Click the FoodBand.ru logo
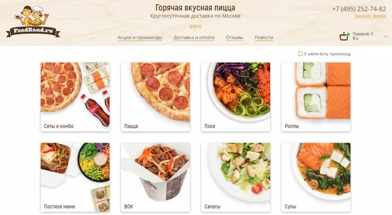This screenshot has height=215, width=392. (x=33, y=21)
